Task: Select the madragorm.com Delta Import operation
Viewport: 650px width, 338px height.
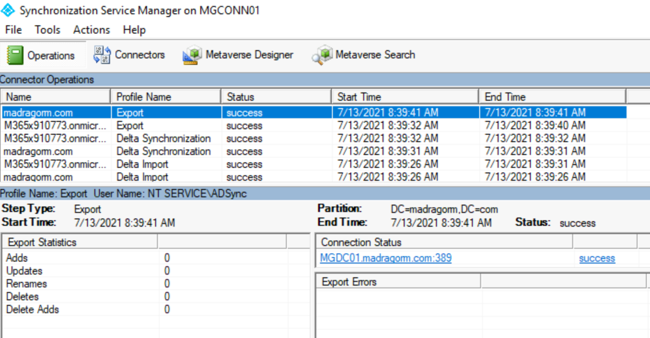Action: coord(55,177)
